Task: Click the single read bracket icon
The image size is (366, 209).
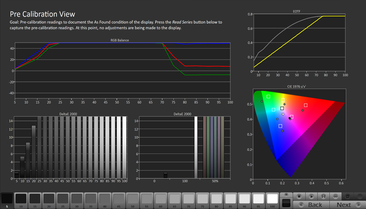Action: pos(323,196)
